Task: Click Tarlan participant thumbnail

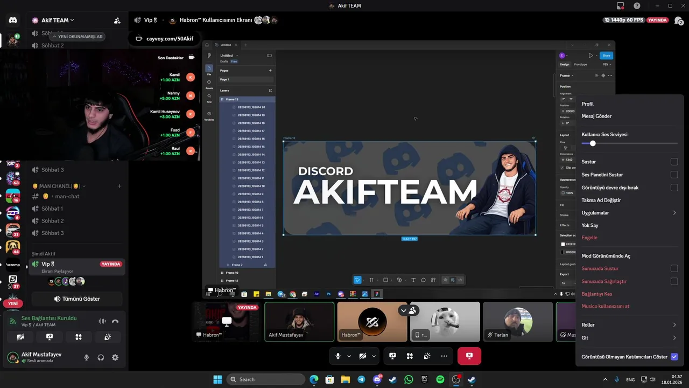Action: tap(518, 321)
